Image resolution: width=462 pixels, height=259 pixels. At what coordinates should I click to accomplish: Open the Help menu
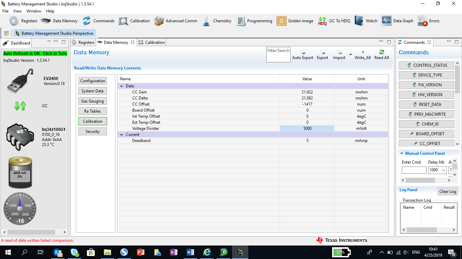(50, 11)
